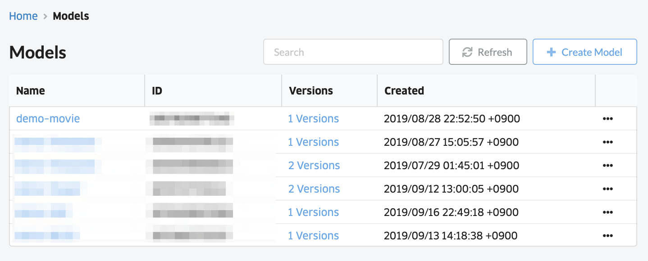Open 2 Versions link created 2019/09/12

tap(314, 189)
